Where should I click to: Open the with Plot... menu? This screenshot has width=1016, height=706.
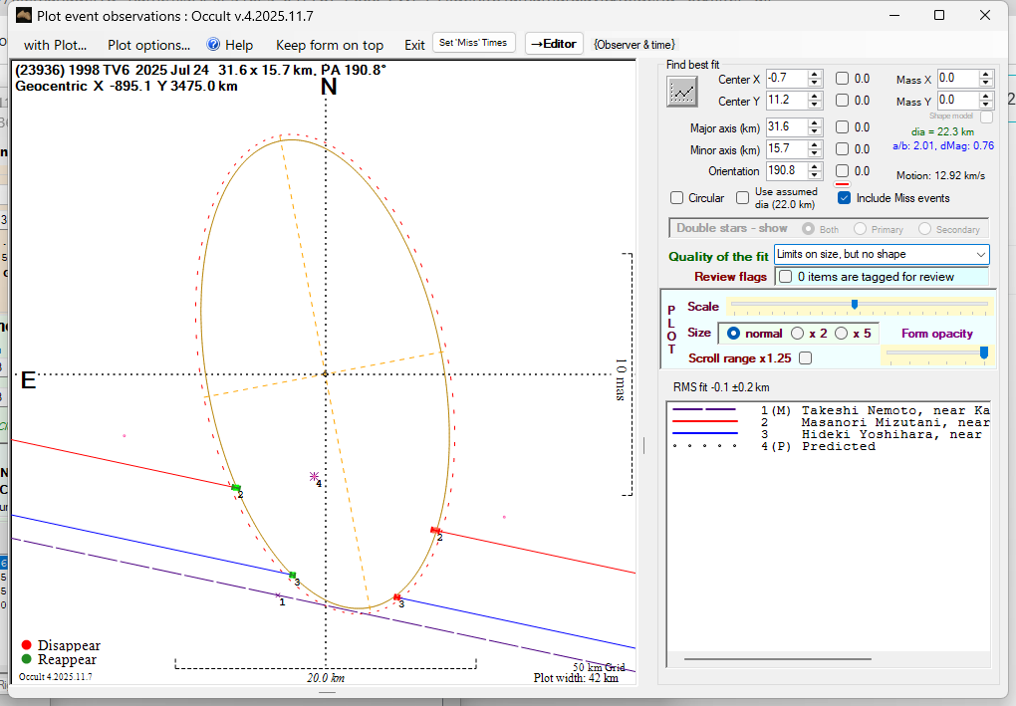click(x=56, y=45)
